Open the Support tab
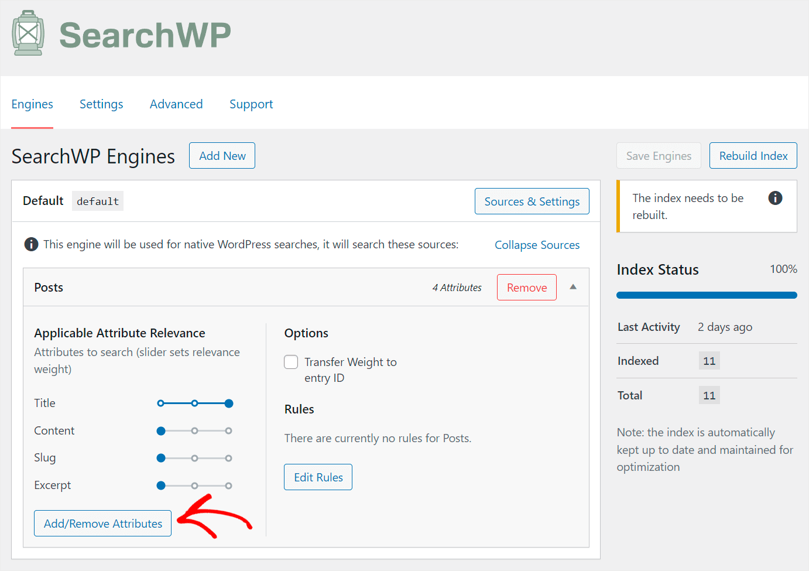This screenshot has width=809, height=571. pos(251,104)
